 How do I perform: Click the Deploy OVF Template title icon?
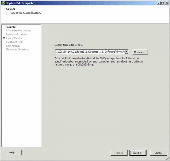pyautogui.click(x=3, y=3)
